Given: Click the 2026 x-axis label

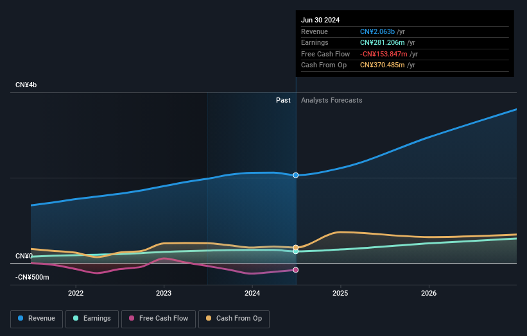Looking at the screenshot, I should [429, 293].
